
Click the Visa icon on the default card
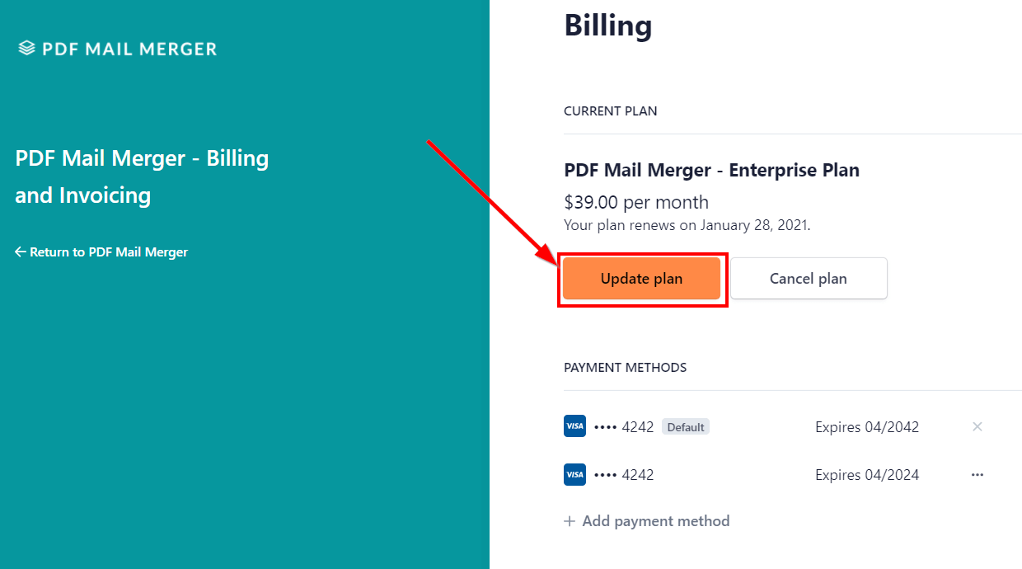point(574,426)
